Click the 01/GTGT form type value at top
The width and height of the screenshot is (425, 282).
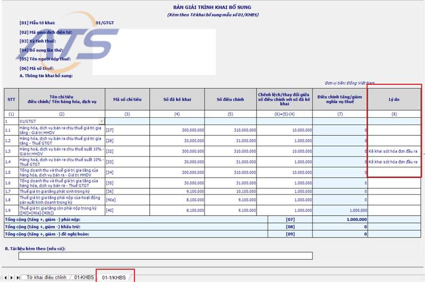tap(105, 23)
